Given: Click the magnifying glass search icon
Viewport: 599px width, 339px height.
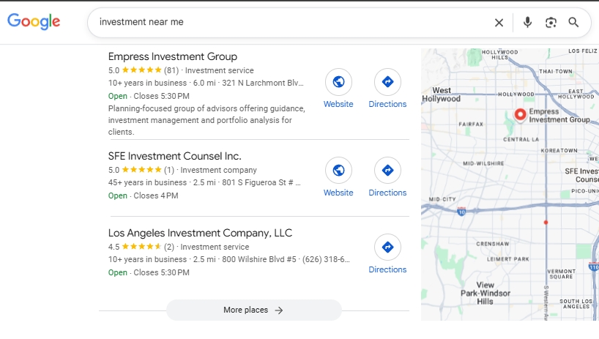Looking at the screenshot, I should (x=573, y=23).
